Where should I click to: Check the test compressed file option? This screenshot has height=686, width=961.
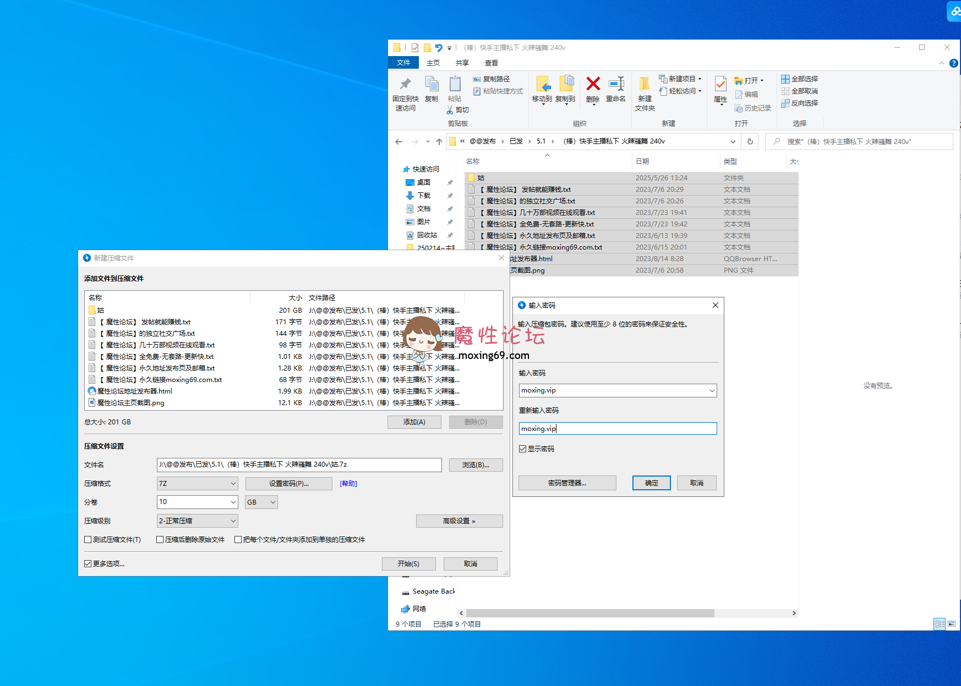click(x=88, y=540)
